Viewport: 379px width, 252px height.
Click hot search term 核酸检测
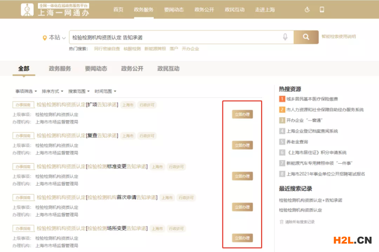tap(132, 48)
